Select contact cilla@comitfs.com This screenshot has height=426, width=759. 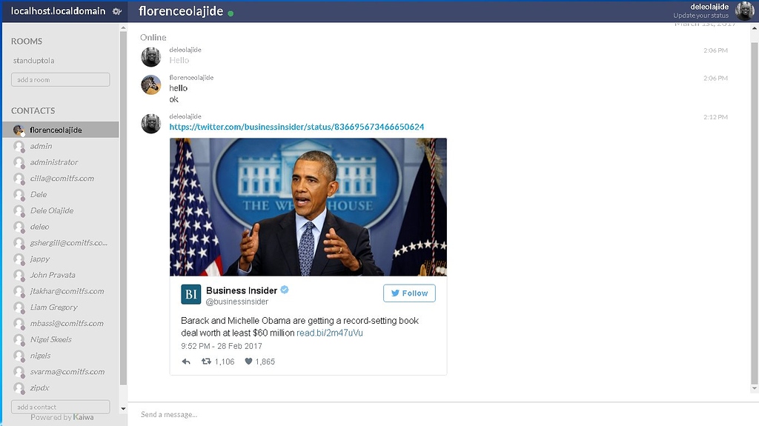click(x=61, y=178)
